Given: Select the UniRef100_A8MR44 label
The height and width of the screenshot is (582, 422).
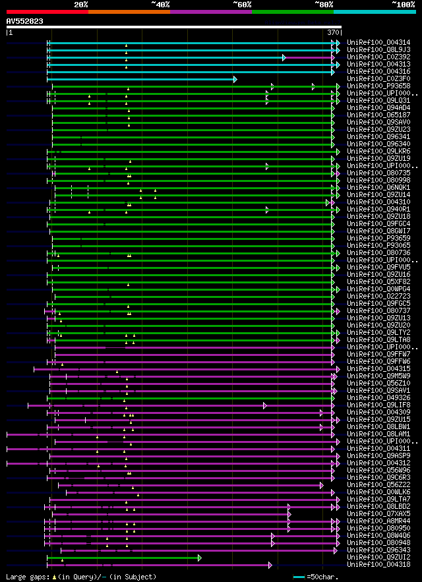Looking at the screenshot, I should [378, 521].
